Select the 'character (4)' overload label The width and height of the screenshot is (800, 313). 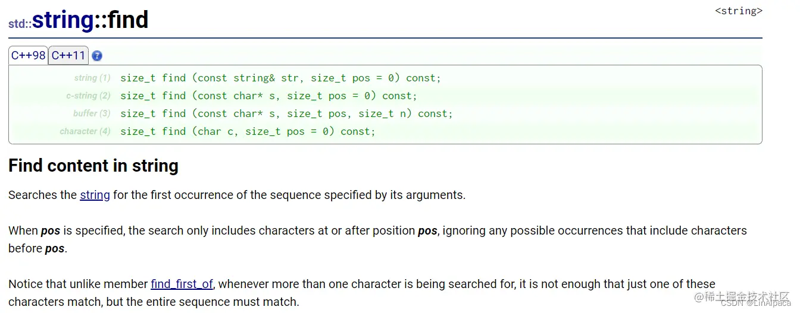pos(85,131)
